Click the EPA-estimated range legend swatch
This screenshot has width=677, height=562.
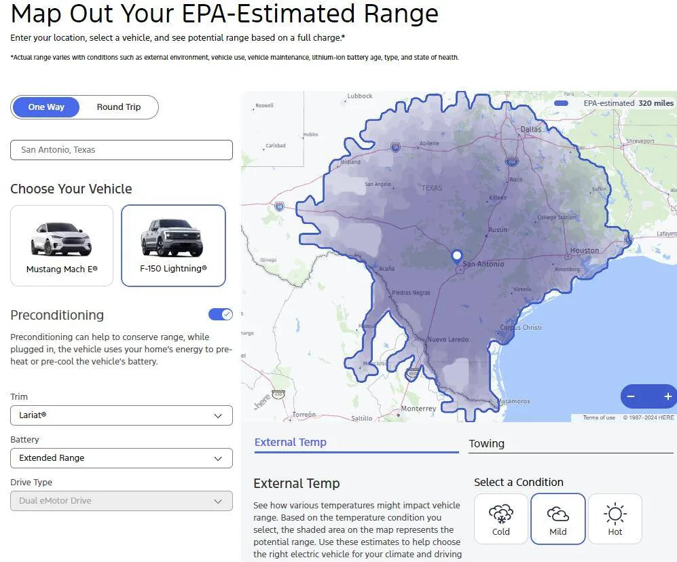[561, 103]
